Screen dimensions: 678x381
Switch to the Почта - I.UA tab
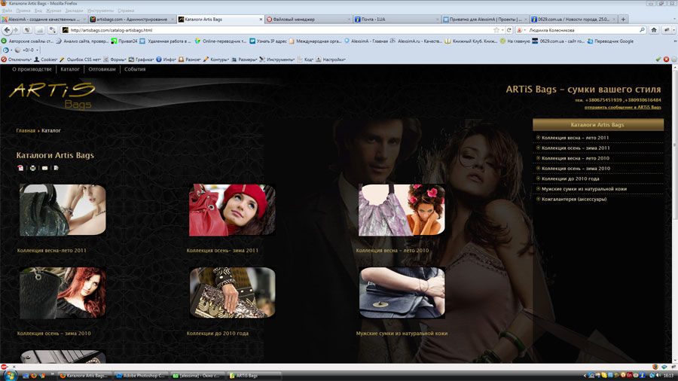396,20
